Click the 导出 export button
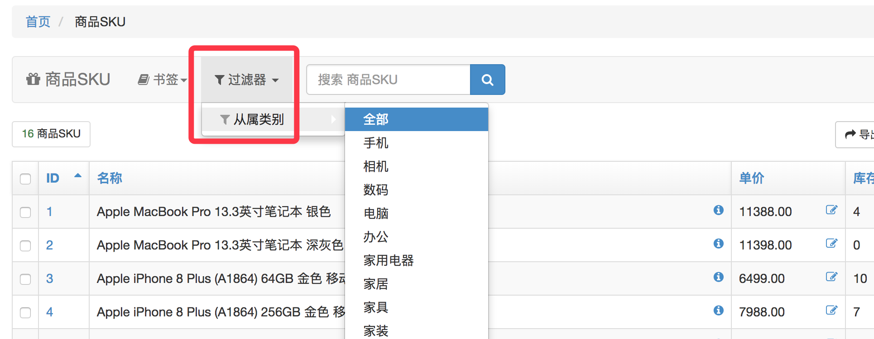The width and height of the screenshot is (874, 339). tap(855, 134)
